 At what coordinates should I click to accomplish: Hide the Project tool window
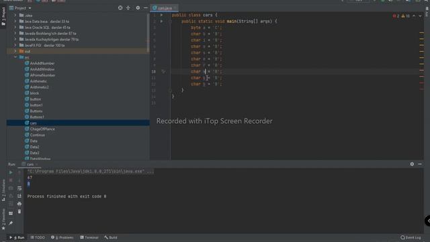(146, 8)
